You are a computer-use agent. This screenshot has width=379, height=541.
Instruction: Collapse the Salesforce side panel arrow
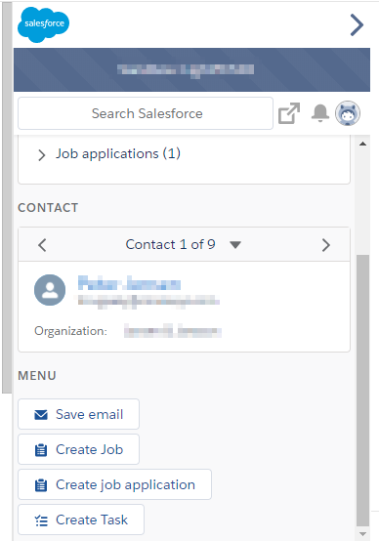tap(357, 24)
